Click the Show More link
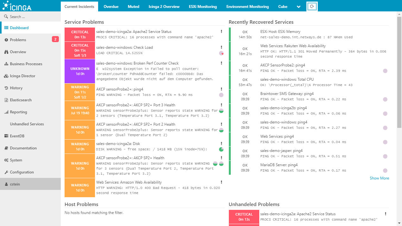402x226 pixels. click(379, 178)
